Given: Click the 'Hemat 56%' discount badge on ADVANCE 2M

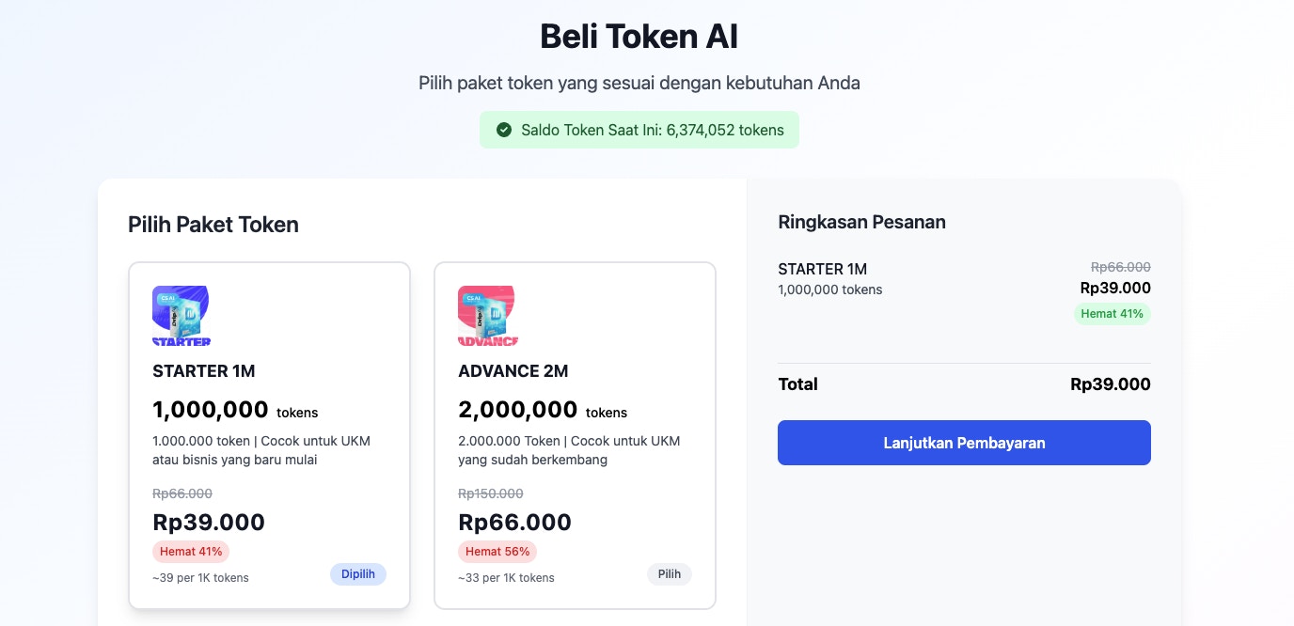Looking at the screenshot, I should tap(497, 552).
